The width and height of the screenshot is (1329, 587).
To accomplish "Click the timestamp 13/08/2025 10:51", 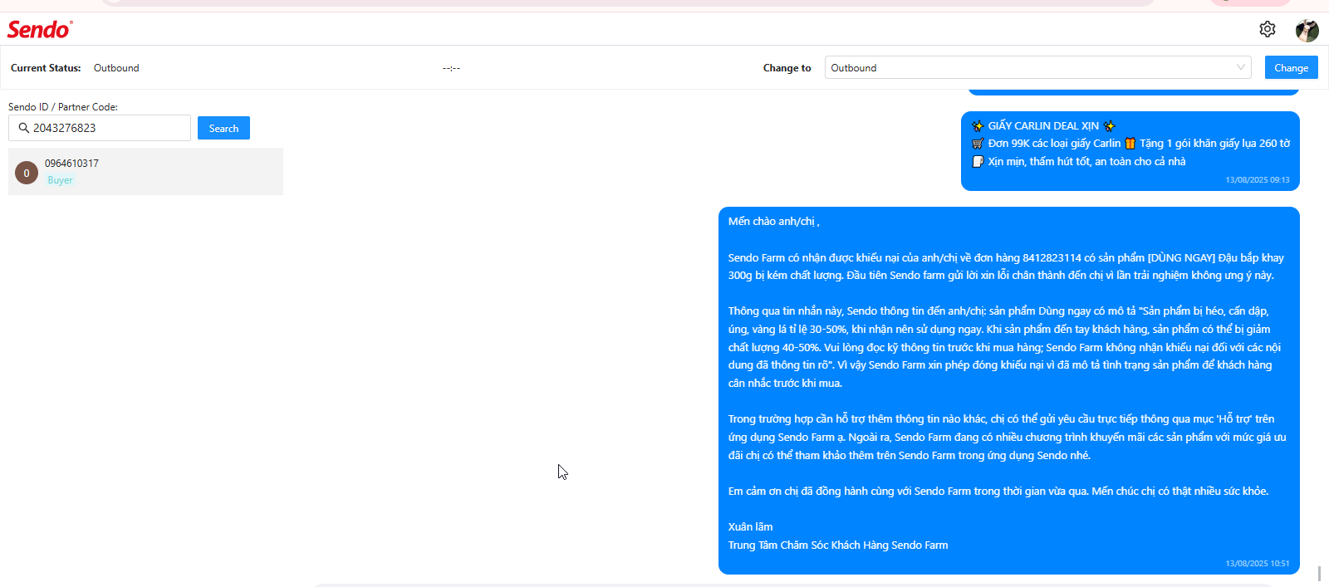I will pyautogui.click(x=1258, y=564).
